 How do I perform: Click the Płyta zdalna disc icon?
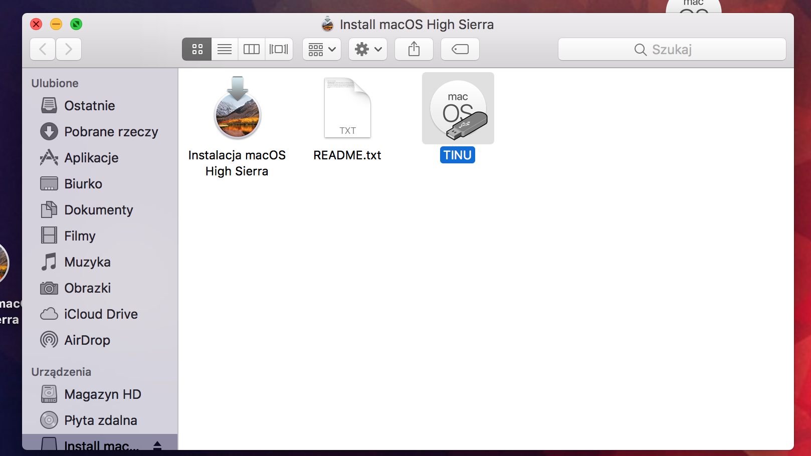click(x=49, y=420)
